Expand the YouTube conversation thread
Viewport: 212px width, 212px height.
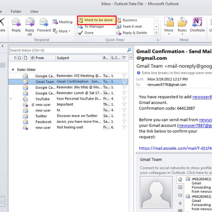[11, 98]
